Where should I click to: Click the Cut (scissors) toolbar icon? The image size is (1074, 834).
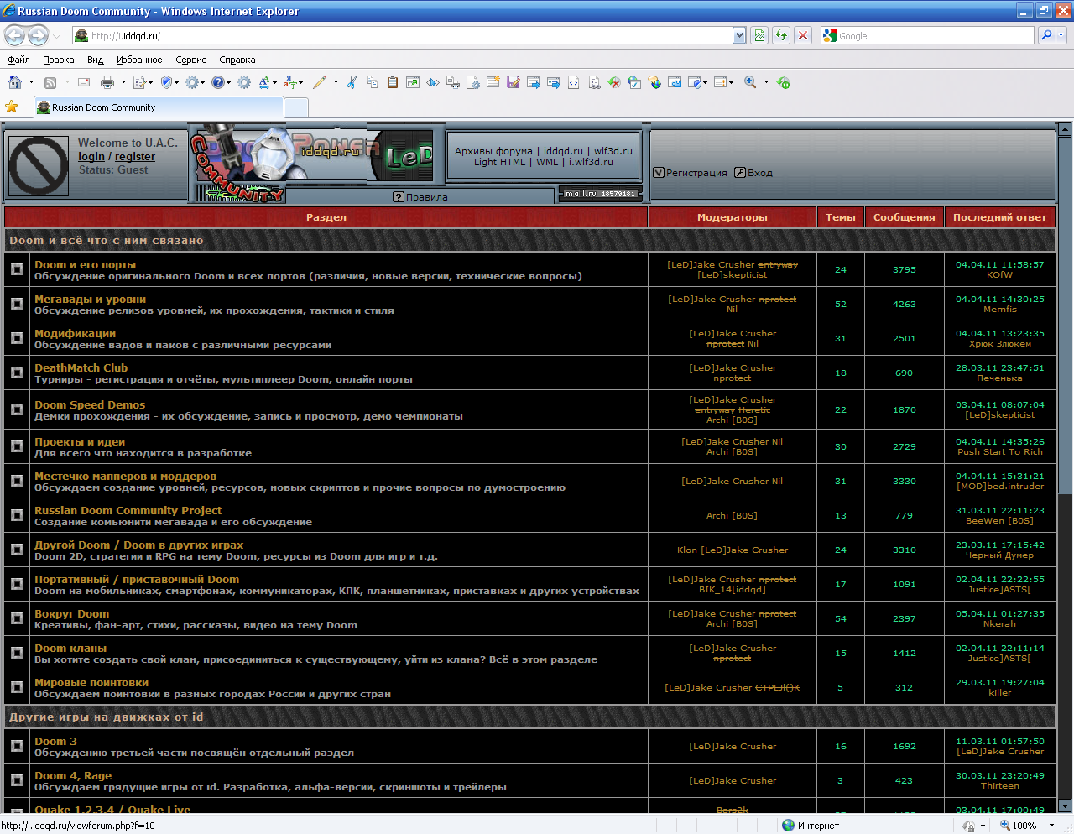click(352, 82)
